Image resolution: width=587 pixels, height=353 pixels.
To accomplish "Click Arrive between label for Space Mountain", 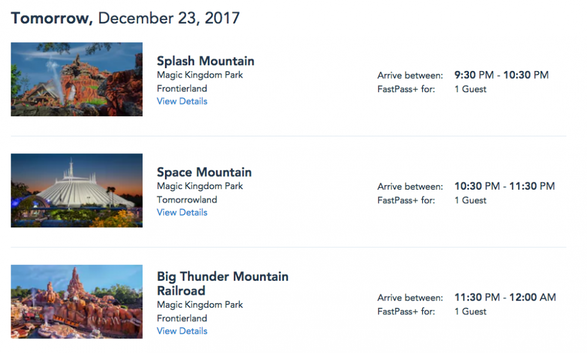I will coord(410,187).
